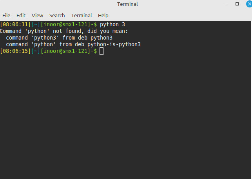Click the block cursor at the prompt
The height and width of the screenshot is (179, 252).
pyautogui.click(x=102, y=51)
